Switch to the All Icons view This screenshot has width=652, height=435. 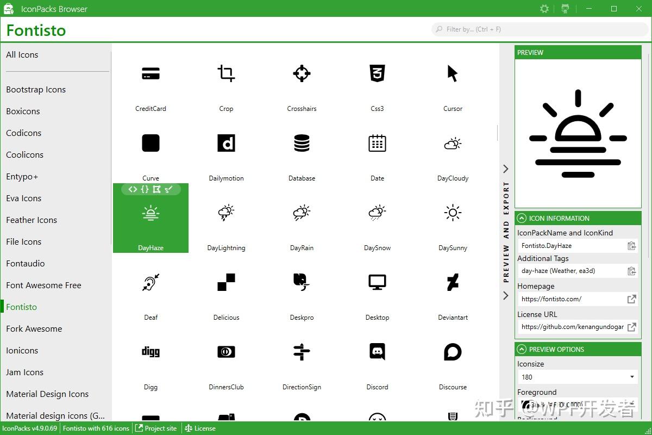[x=22, y=54]
